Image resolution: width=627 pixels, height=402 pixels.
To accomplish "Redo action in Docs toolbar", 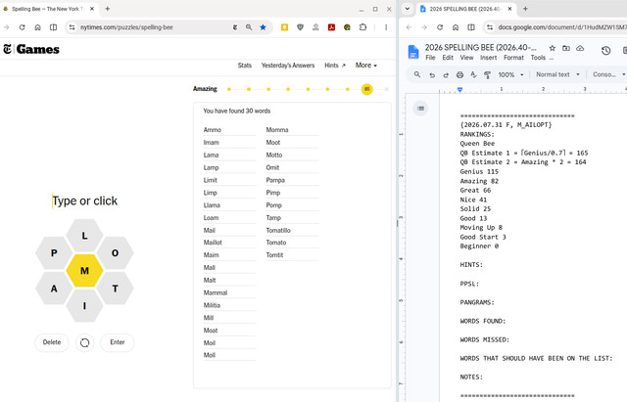I will 446,74.
